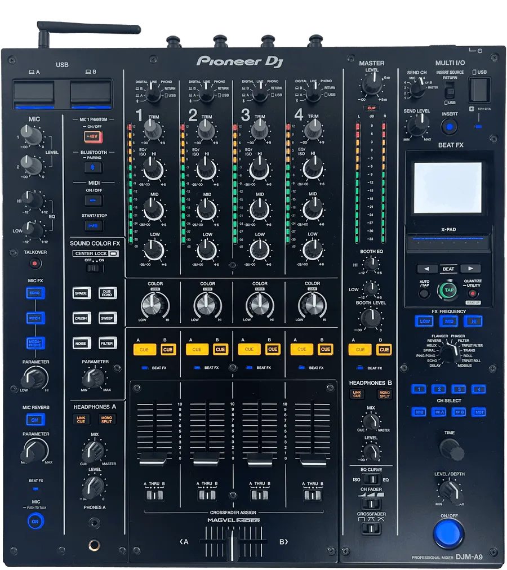Select FX FREQUENCY MID button
This screenshot has width=507, height=570.
click(449, 321)
